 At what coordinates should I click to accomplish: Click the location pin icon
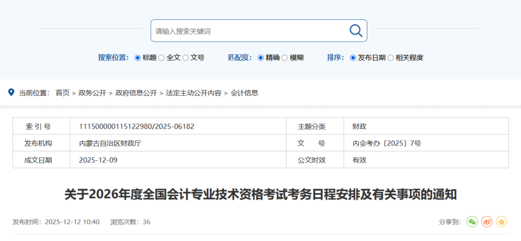[11, 93]
